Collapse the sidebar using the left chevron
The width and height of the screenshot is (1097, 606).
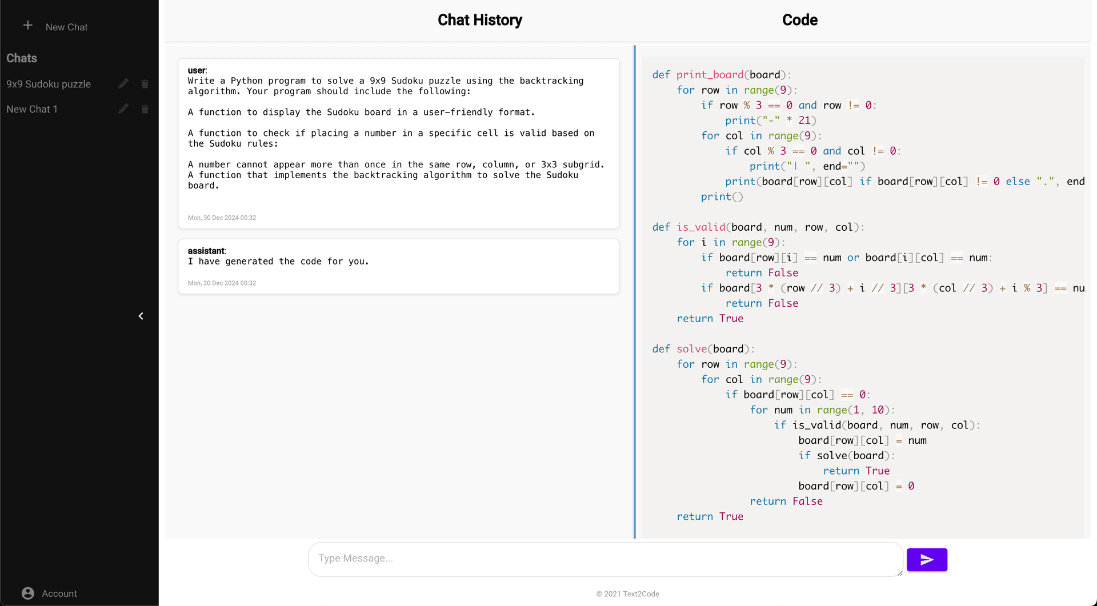141,316
